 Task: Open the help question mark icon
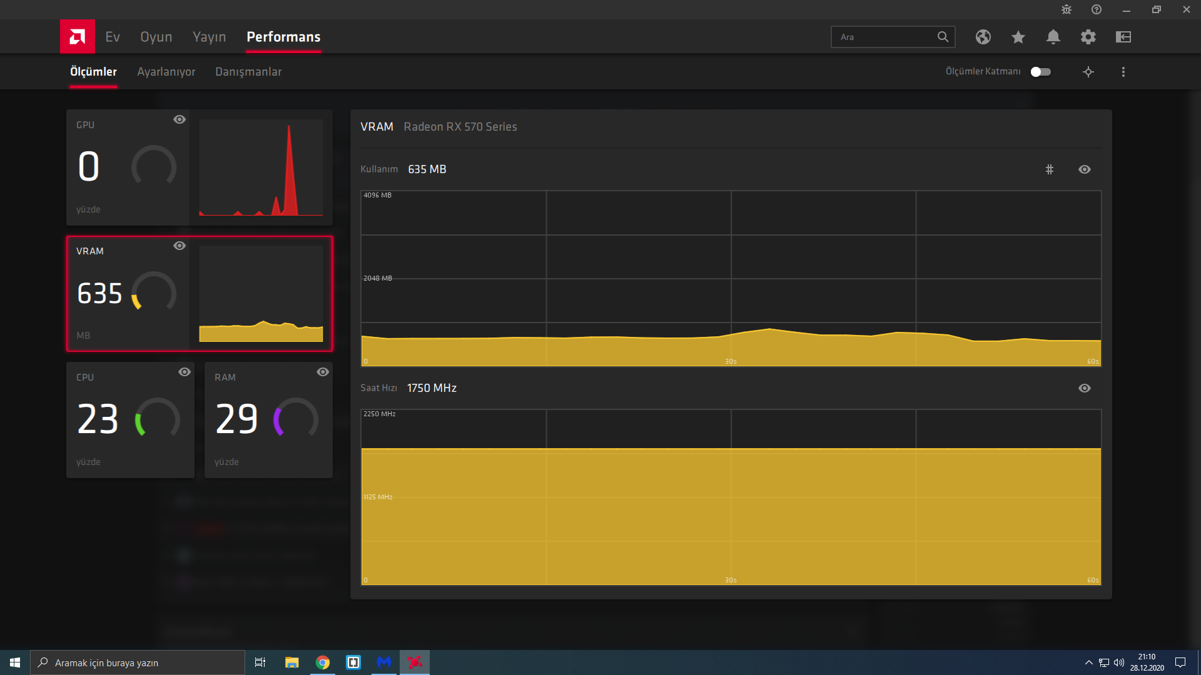(1096, 9)
